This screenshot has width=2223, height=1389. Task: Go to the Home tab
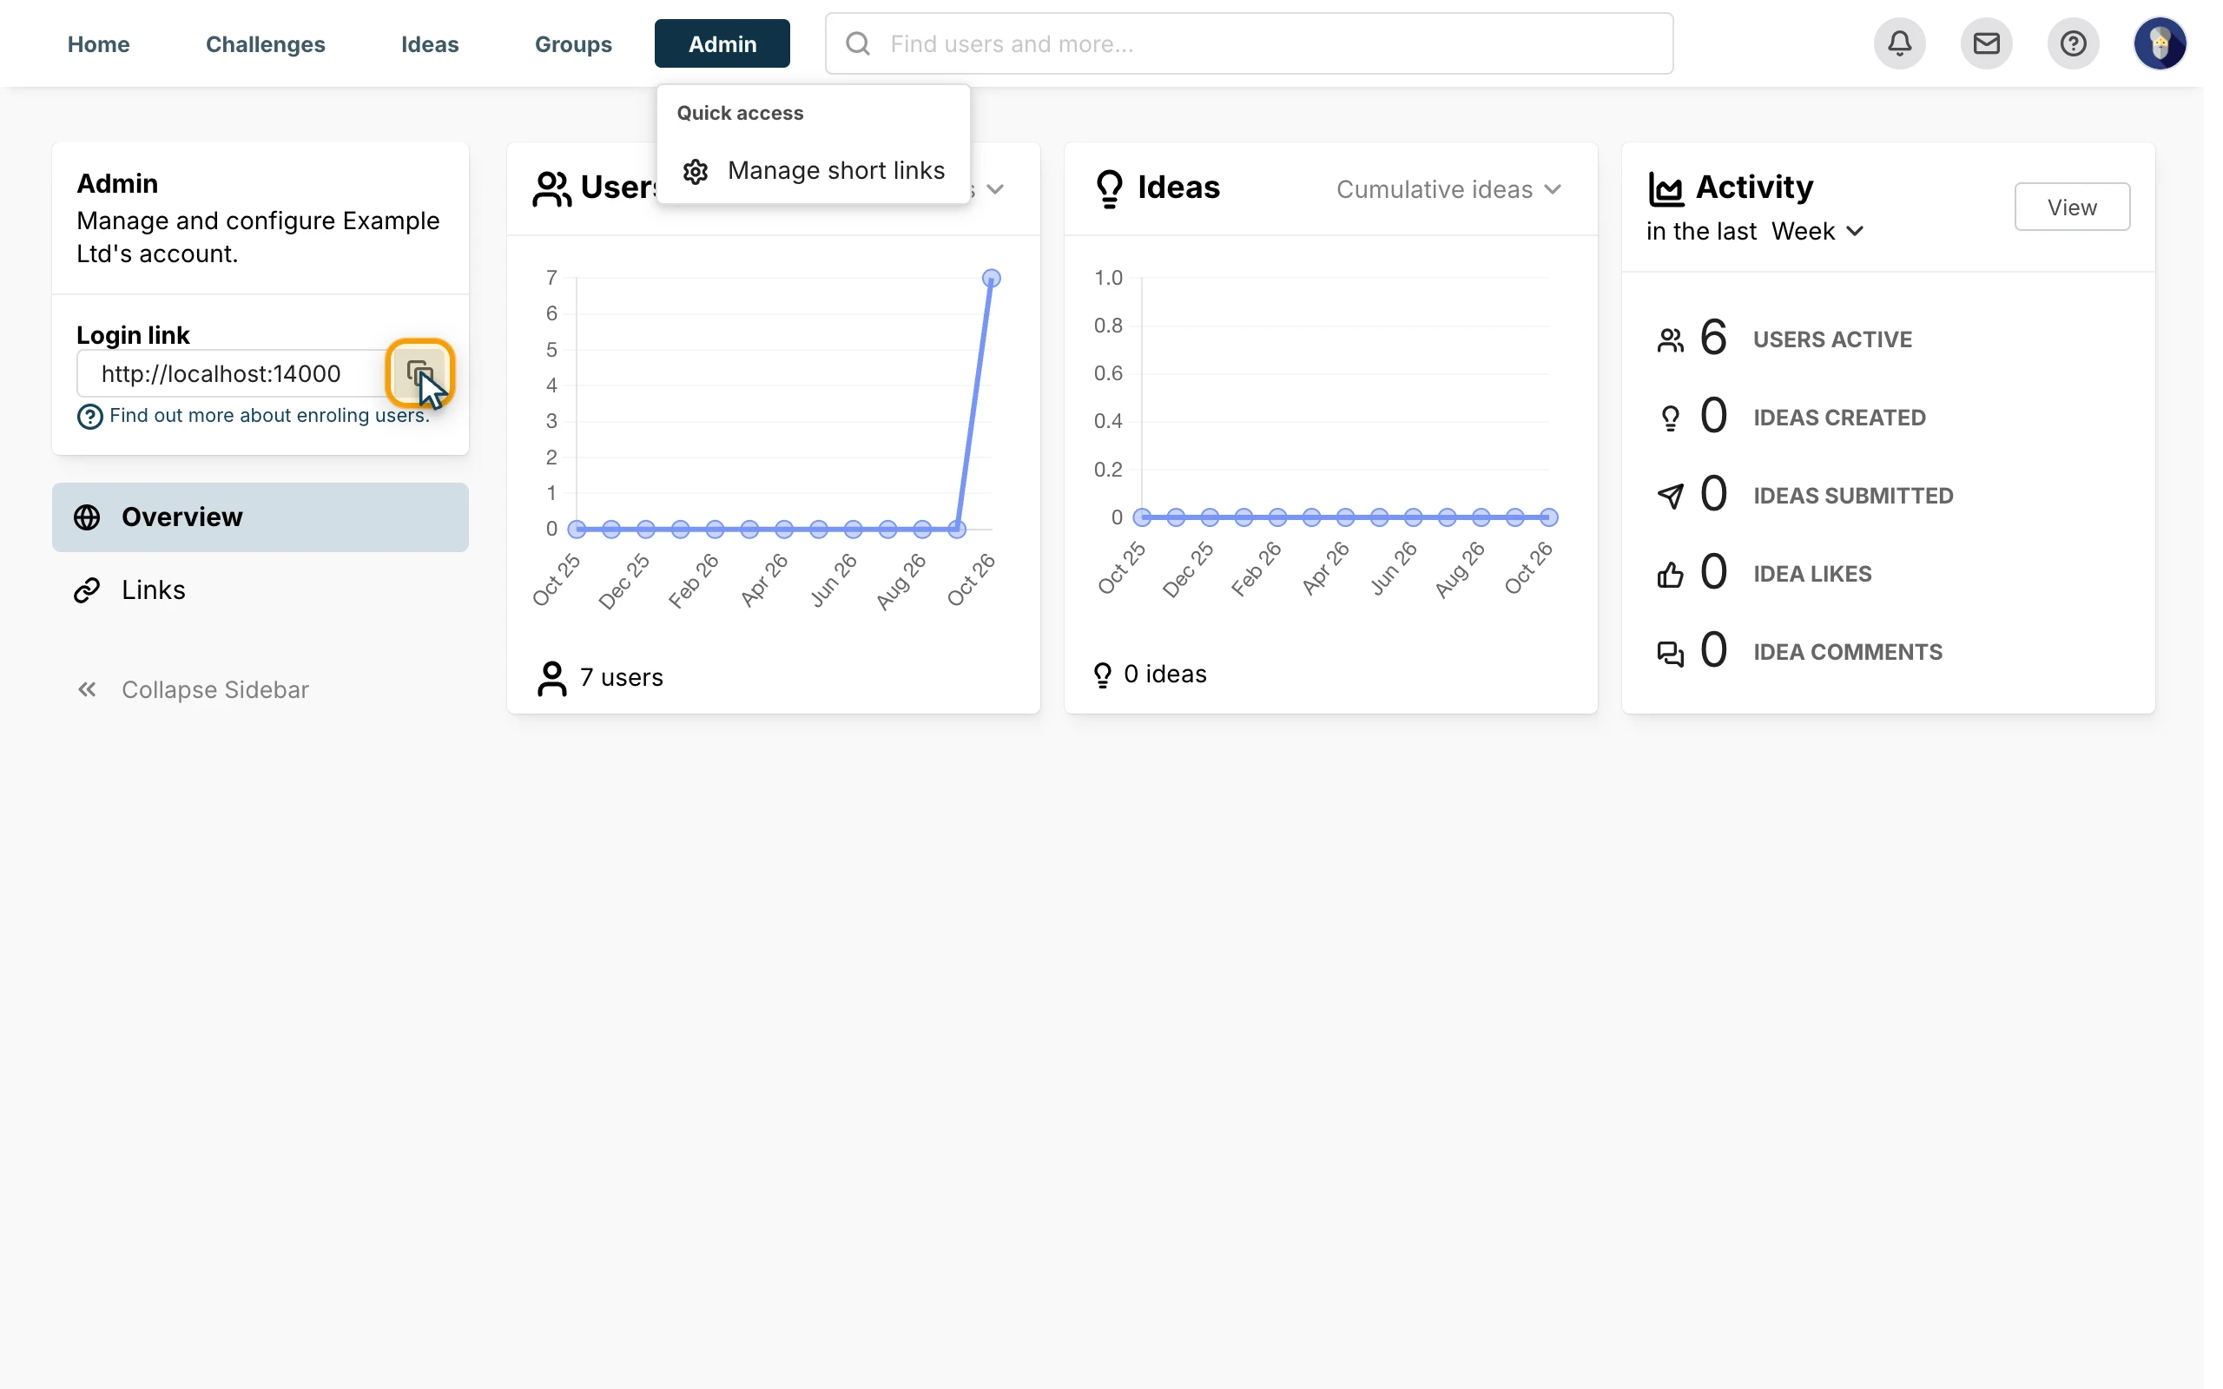click(x=98, y=44)
